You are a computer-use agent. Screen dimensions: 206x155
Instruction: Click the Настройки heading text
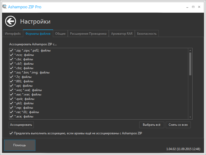(x=35, y=21)
